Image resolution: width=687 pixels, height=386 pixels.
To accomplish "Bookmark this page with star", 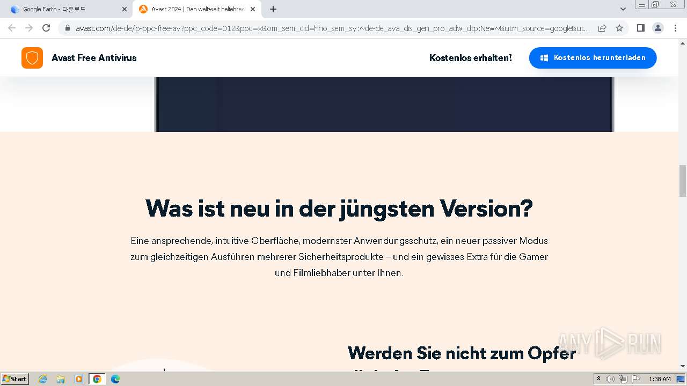I will point(619,28).
